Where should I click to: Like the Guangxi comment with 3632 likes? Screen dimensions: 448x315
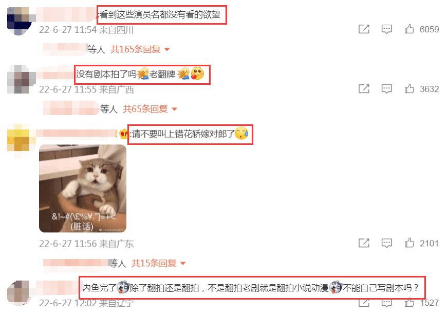click(409, 89)
